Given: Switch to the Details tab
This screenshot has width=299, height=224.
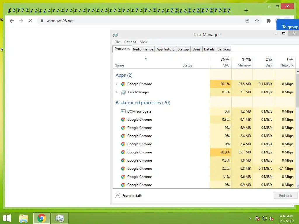Looking at the screenshot, I should point(209,49).
